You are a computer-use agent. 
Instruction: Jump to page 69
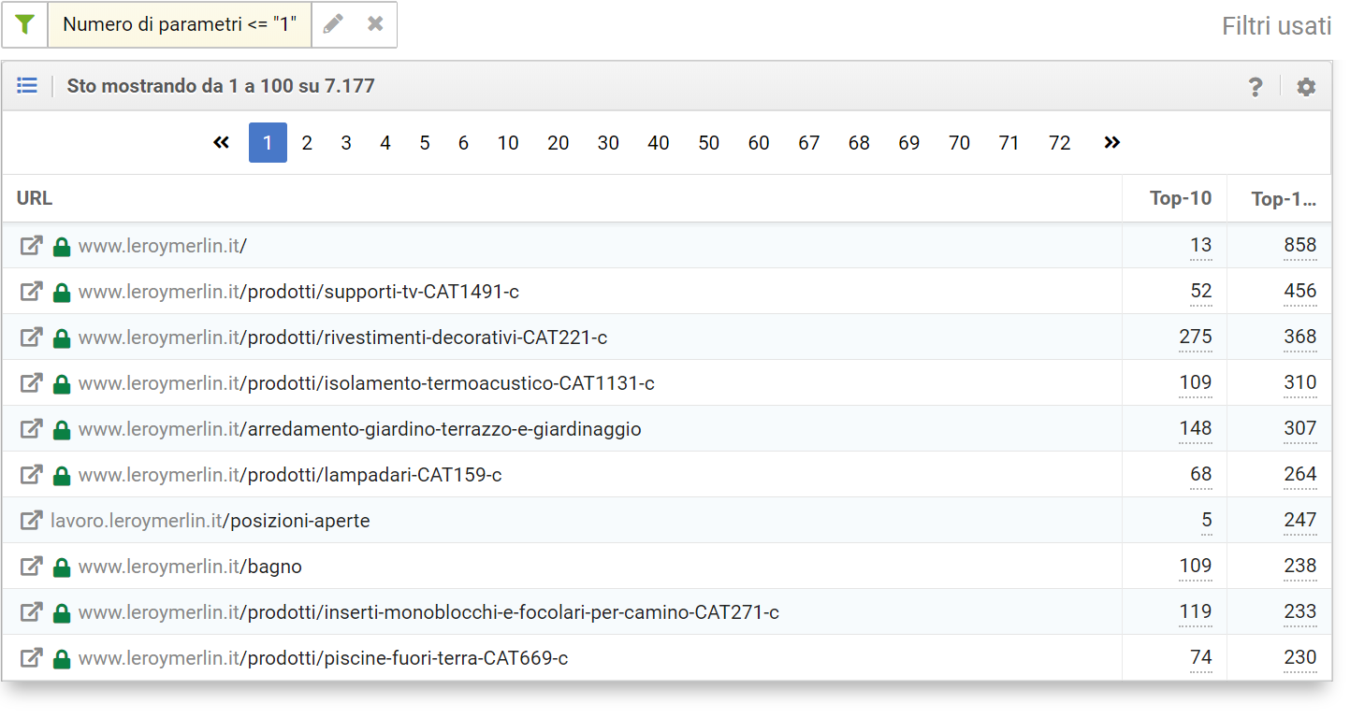coord(909,142)
